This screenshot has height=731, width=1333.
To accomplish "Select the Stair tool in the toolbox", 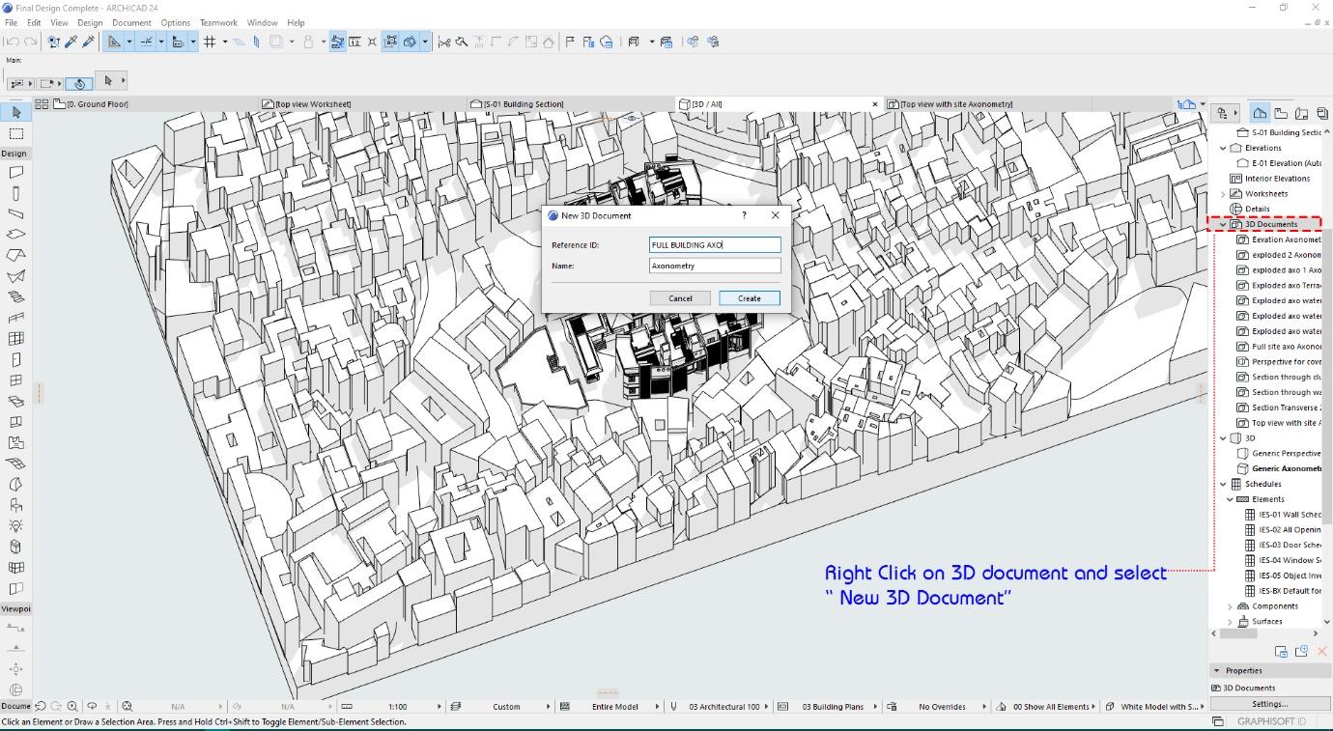I will point(15,297).
